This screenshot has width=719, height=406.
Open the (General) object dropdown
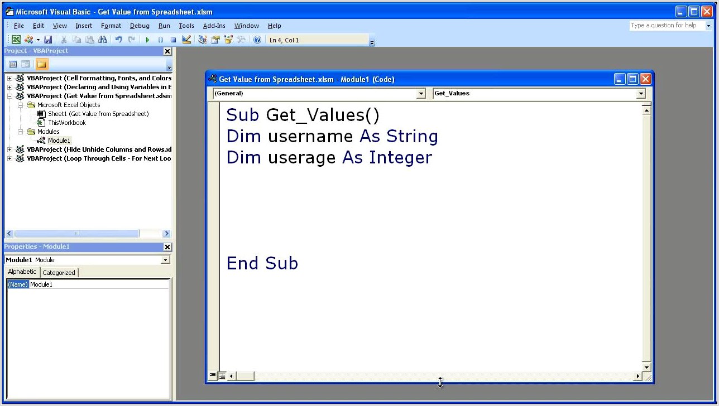coord(421,94)
